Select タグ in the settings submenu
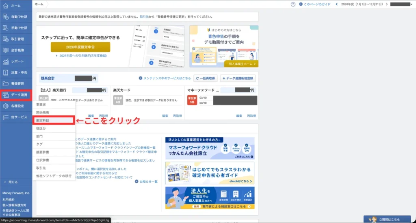This screenshot has height=223, width=416. point(54,144)
